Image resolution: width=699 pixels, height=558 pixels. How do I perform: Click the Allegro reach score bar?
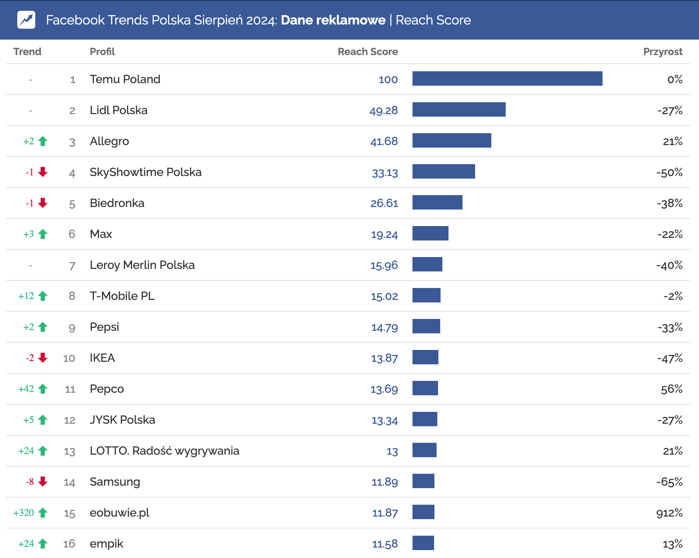pos(452,140)
